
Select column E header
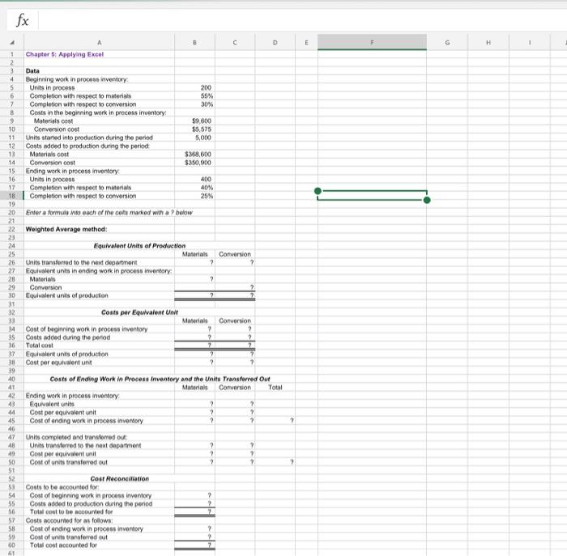tap(306, 43)
